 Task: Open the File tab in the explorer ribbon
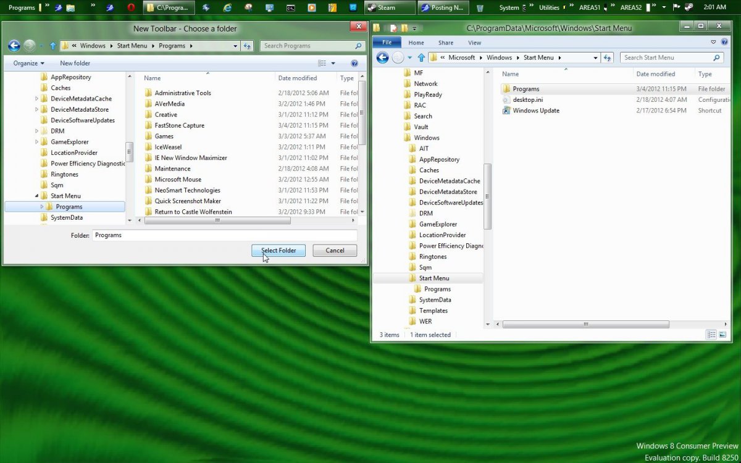[x=387, y=43]
